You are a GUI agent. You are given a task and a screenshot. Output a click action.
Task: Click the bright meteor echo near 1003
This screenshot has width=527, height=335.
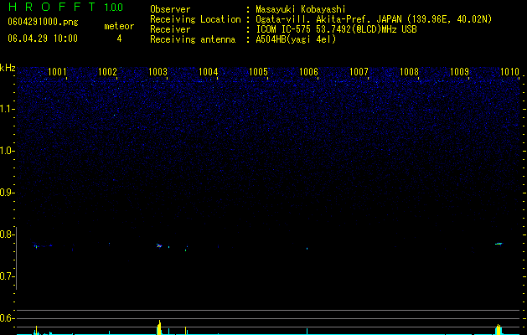(x=159, y=245)
